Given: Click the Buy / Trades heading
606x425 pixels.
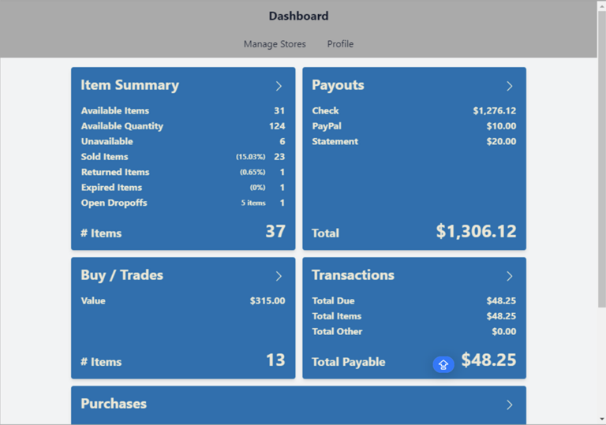Looking at the screenshot, I should [x=122, y=275].
